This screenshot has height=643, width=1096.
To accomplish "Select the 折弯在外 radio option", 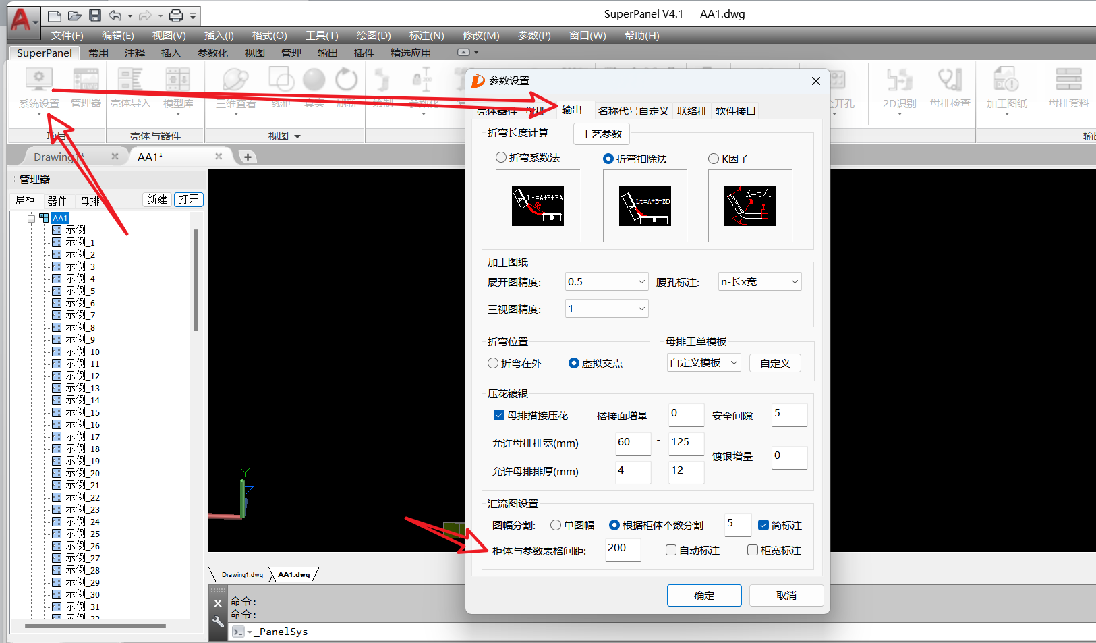I will tap(493, 363).
